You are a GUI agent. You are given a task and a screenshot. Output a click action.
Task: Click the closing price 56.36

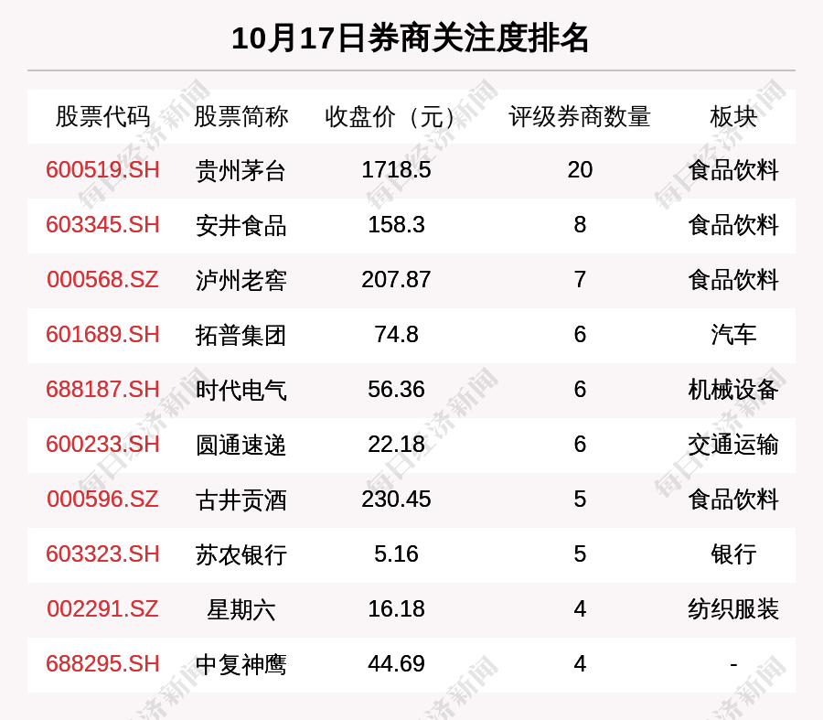[396, 390]
